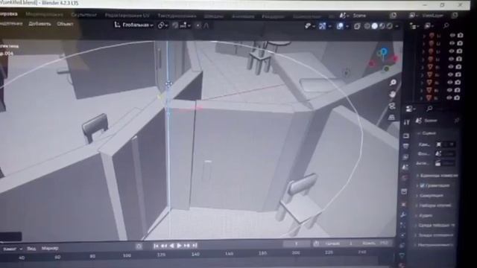Viewport: 477px width, 268px height.
Task: Open the Object properties tab icon
Action: coord(404,205)
